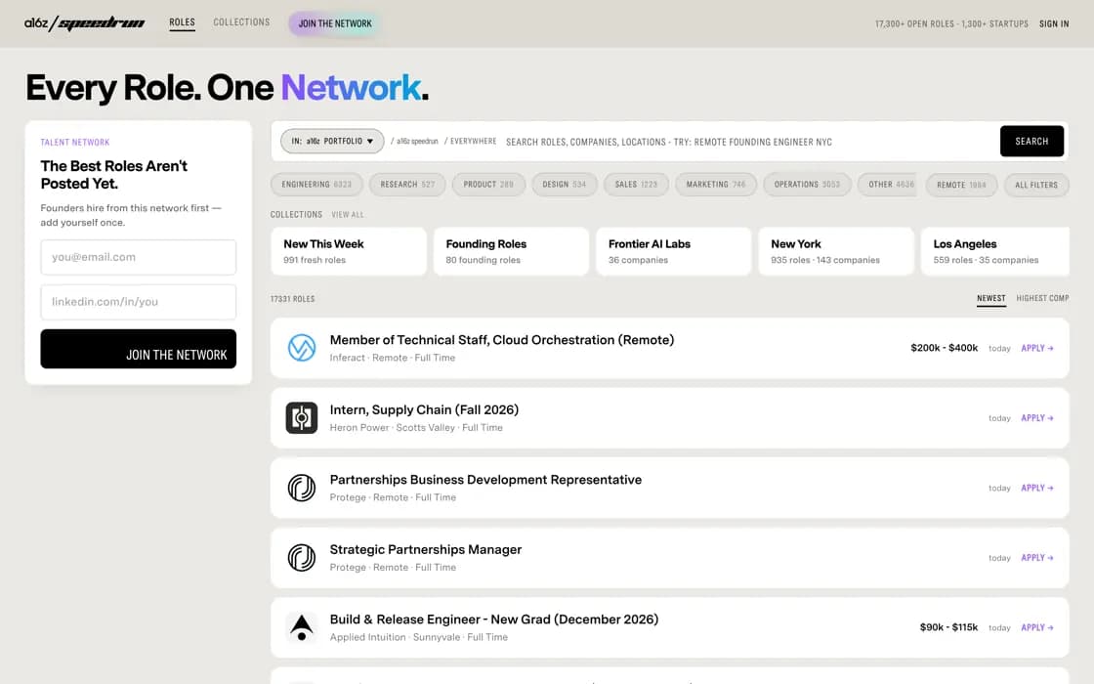Click the 17331 ROLES count text

[292, 299]
